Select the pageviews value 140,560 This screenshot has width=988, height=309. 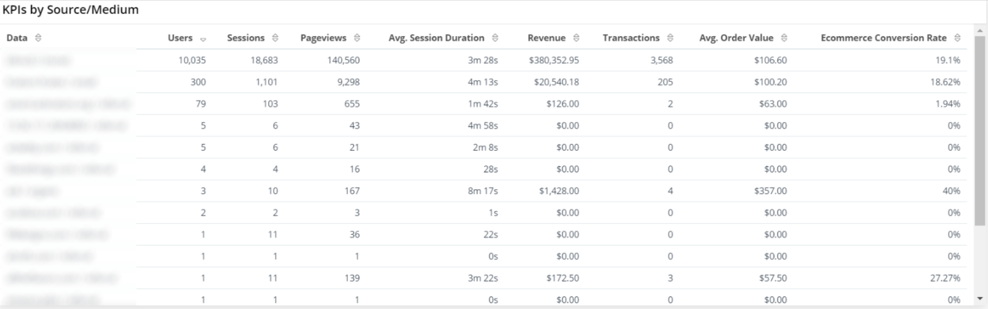[344, 60]
